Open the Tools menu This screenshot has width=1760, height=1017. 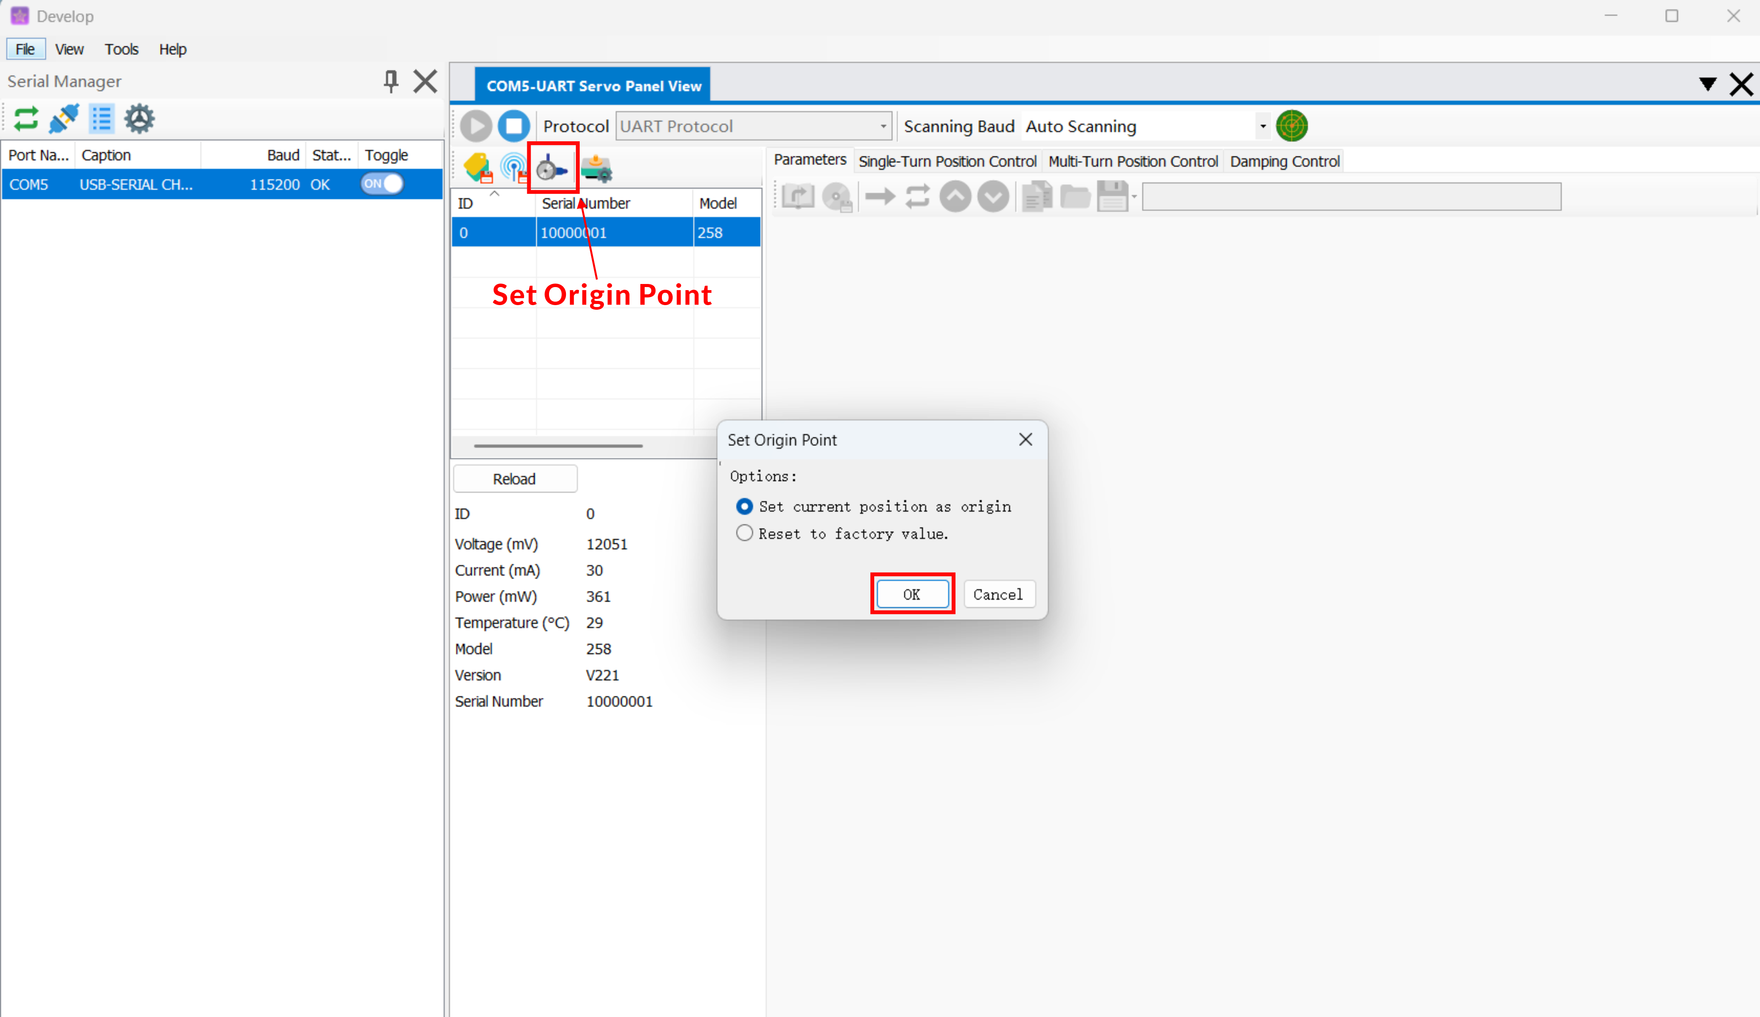pos(122,50)
